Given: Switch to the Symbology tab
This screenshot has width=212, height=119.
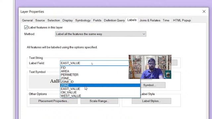Looking at the screenshot, I should 83,20.
